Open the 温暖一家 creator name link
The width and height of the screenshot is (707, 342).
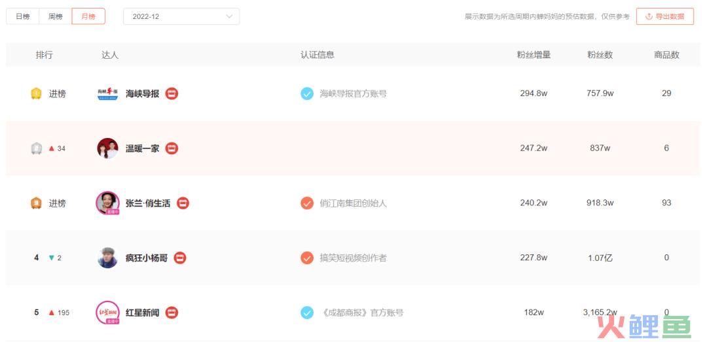pyautogui.click(x=143, y=148)
